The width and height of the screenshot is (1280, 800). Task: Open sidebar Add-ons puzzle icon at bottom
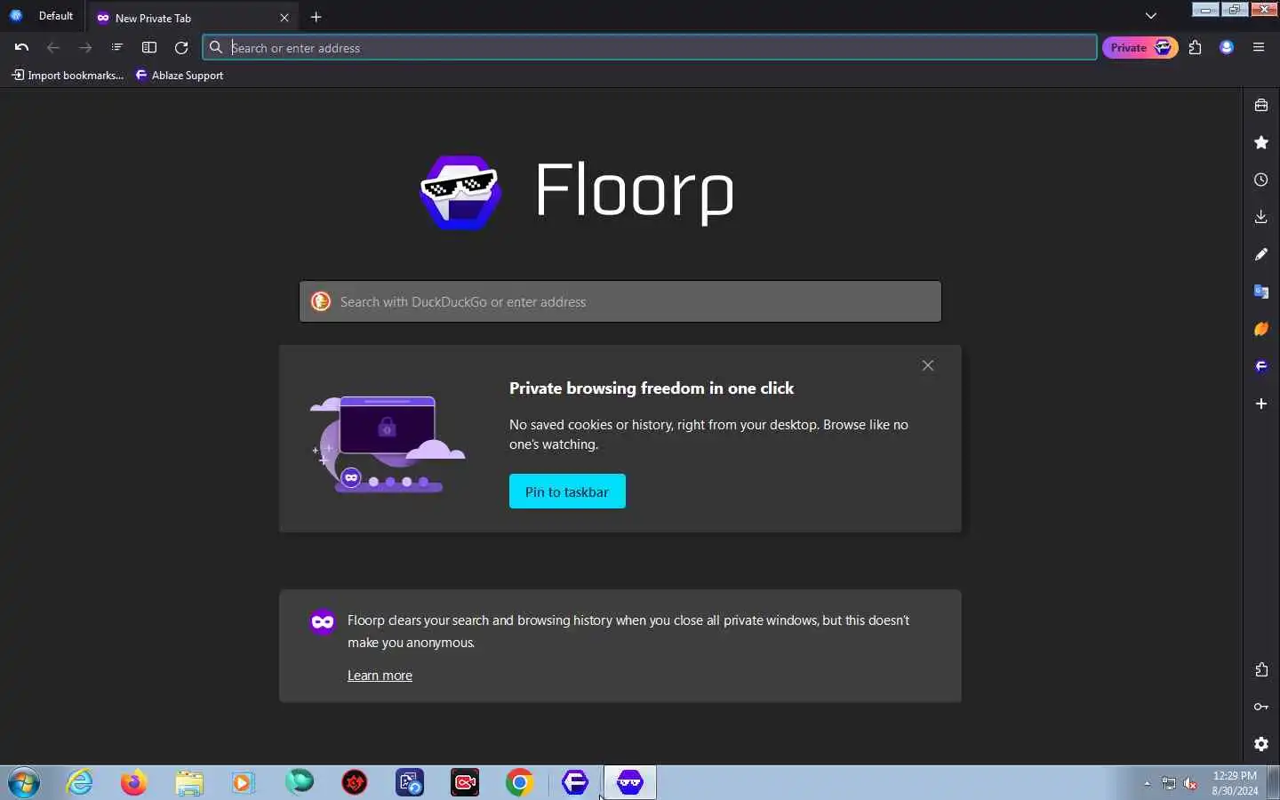click(1261, 670)
